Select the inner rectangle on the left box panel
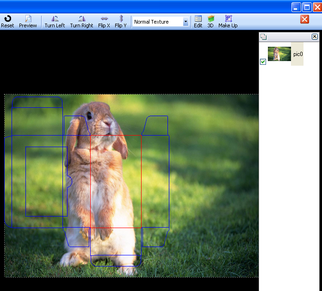This screenshot has height=291, width=322. pos(46,181)
